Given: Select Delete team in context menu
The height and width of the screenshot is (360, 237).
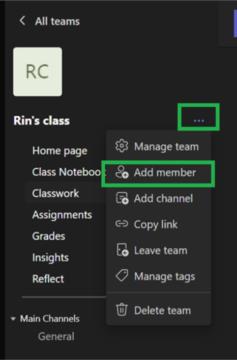Looking at the screenshot, I should [159, 310].
